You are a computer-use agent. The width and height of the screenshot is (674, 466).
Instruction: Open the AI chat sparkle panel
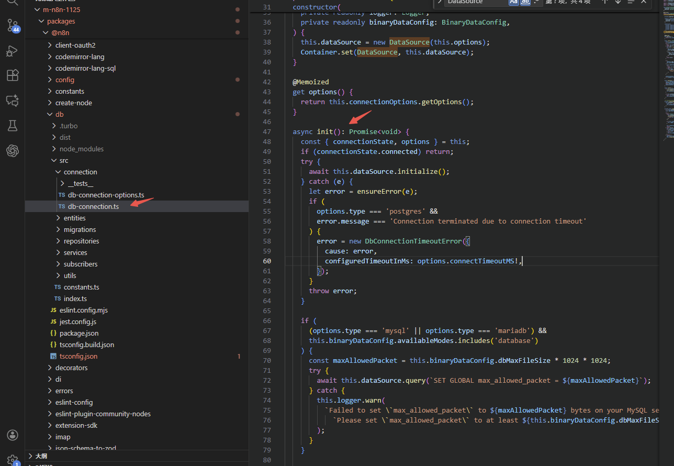click(12, 101)
